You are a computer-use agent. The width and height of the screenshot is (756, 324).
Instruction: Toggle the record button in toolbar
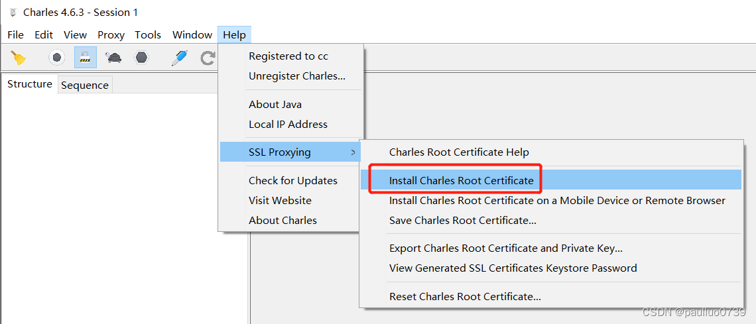coord(57,58)
